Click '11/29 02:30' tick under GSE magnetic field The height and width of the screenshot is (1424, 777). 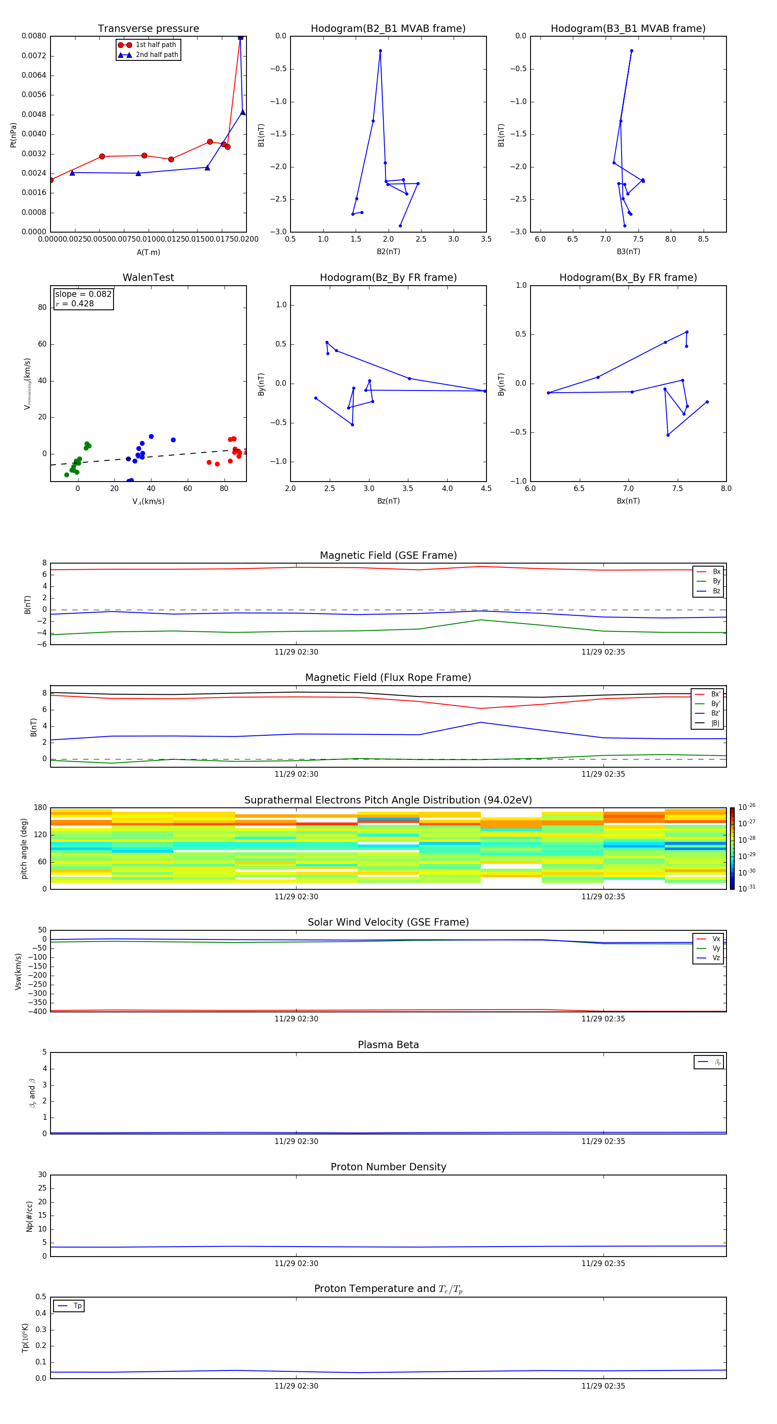[x=297, y=652]
